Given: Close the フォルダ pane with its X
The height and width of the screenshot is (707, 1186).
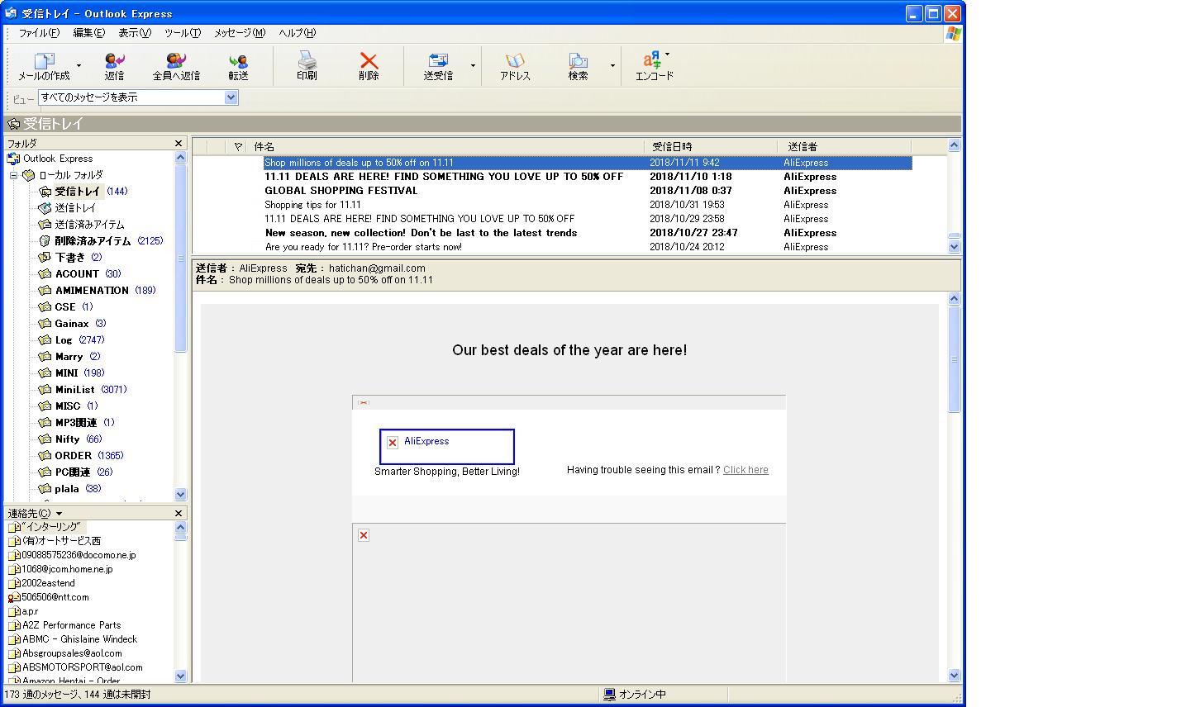Looking at the screenshot, I should point(179,144).
